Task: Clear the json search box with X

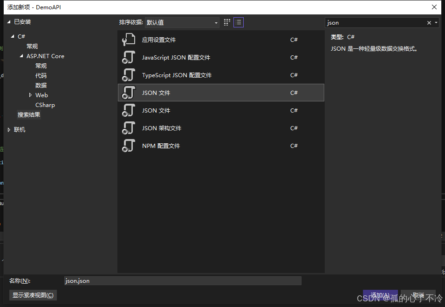Action: coord(429,23)
